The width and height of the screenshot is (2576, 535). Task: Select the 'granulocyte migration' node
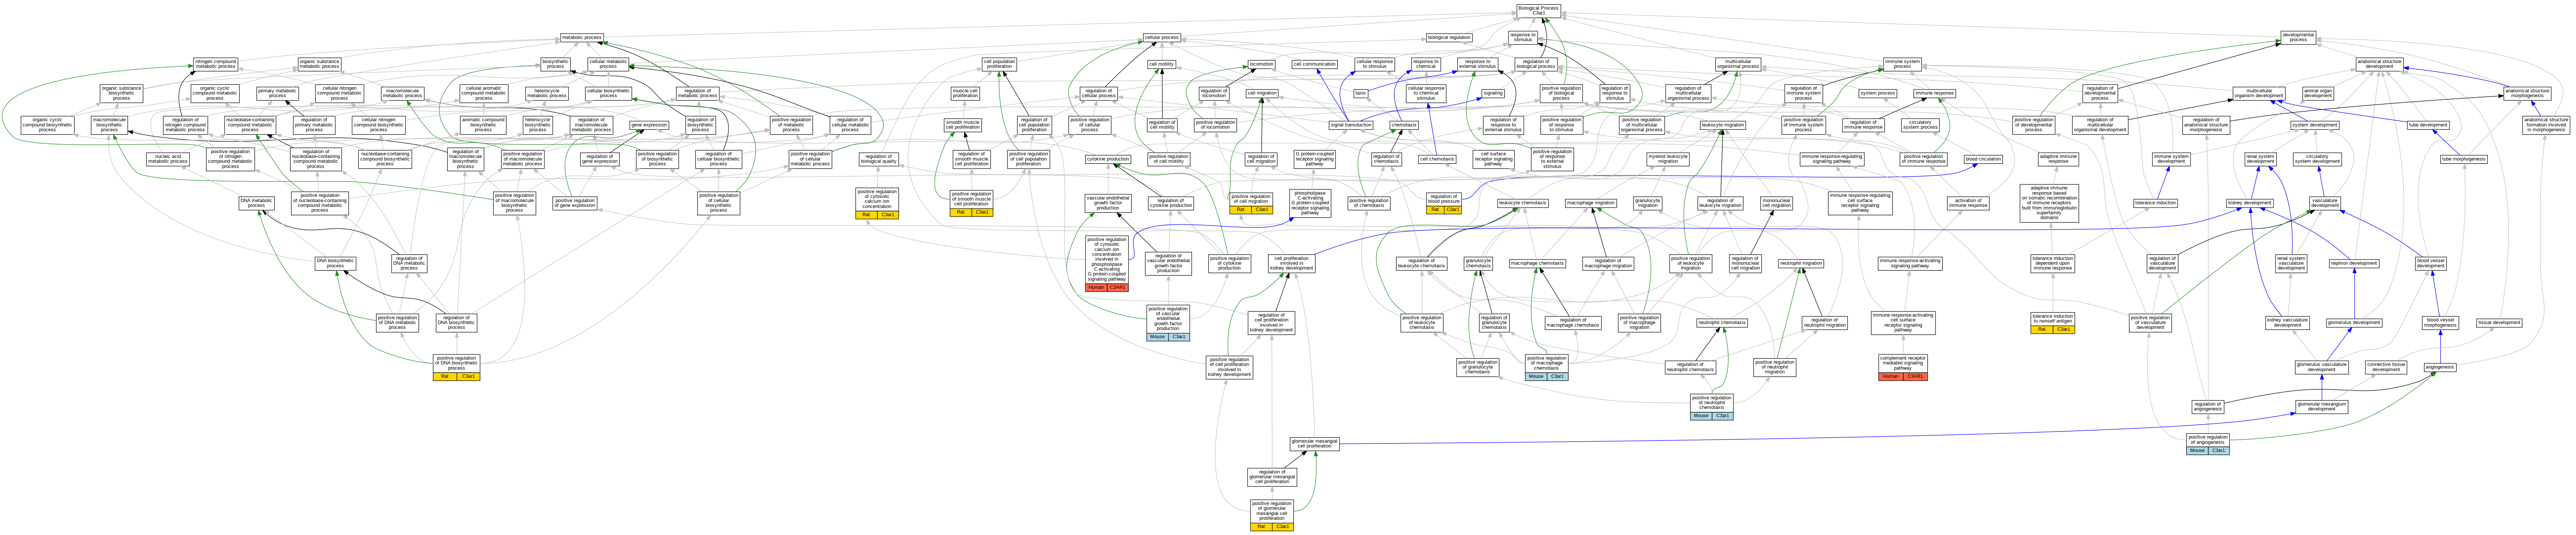(x=1647, y=203)
